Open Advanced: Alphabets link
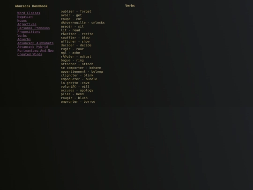Image resolution: width=253 pixels, height=190 pixels. coord(35,43)
